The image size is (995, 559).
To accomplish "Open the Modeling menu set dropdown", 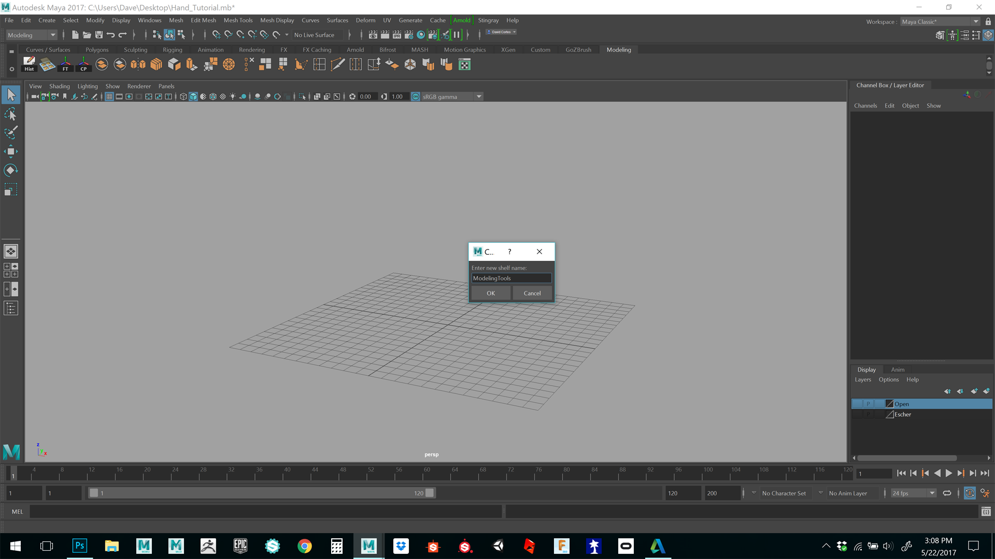I will tap(52, 35).
